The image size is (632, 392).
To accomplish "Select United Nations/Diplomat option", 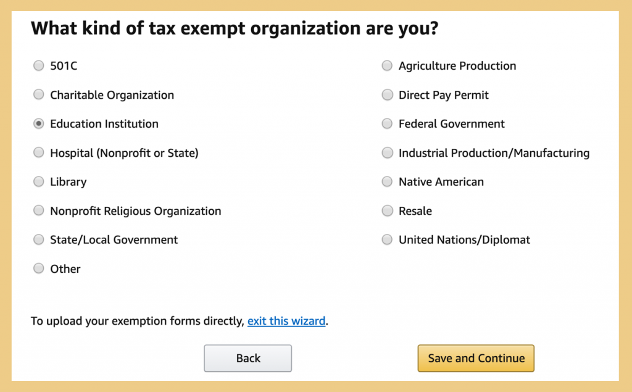I will (x=387, y=240).
